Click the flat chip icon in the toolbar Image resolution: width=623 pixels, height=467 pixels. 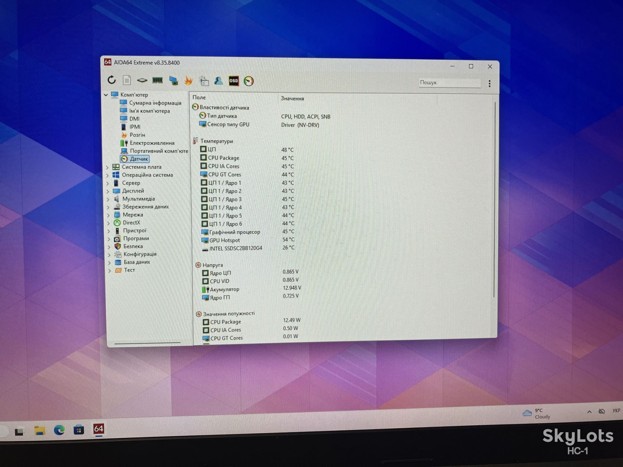[x=142, y=80]
